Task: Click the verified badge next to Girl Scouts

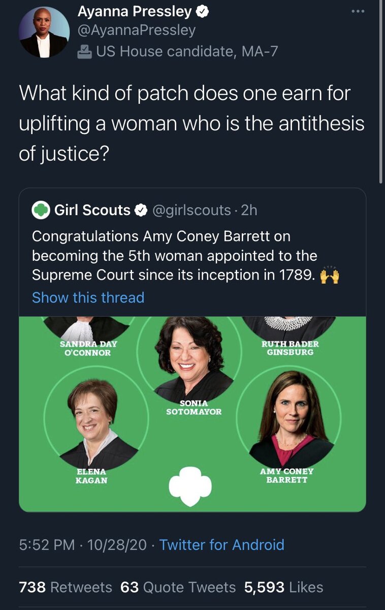Action: point(140,210)
